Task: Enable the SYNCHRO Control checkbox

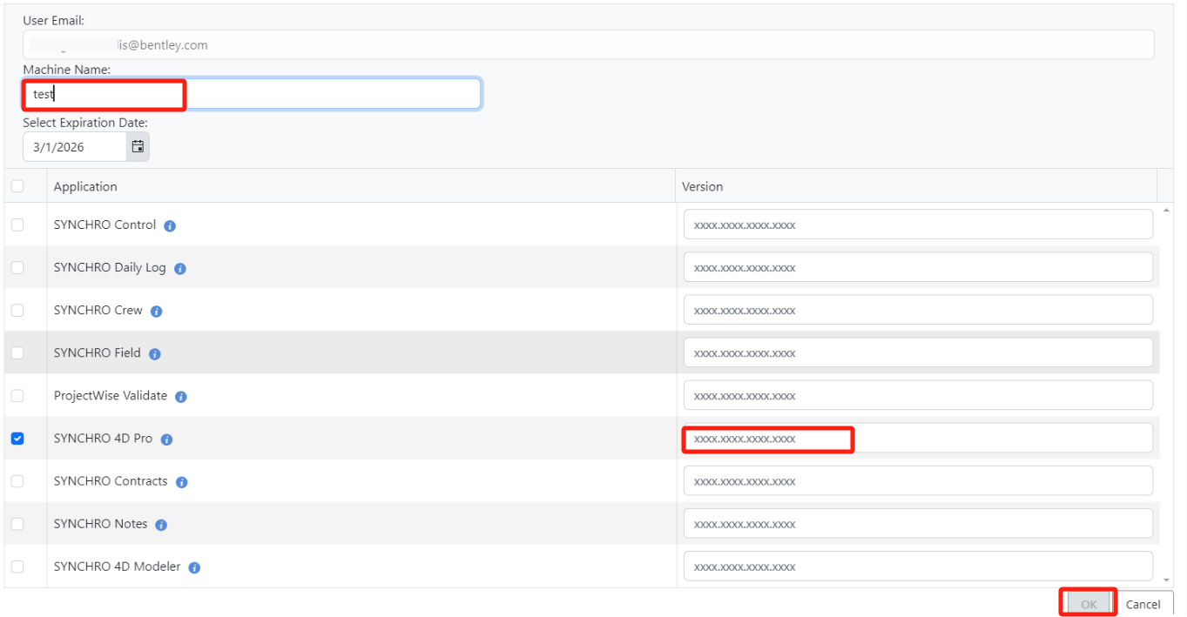Action: point(17,225)
